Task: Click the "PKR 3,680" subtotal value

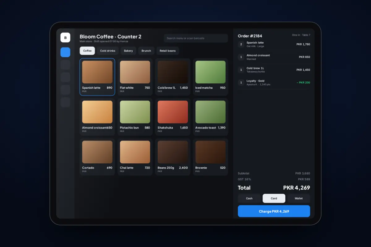Action: 303,174
